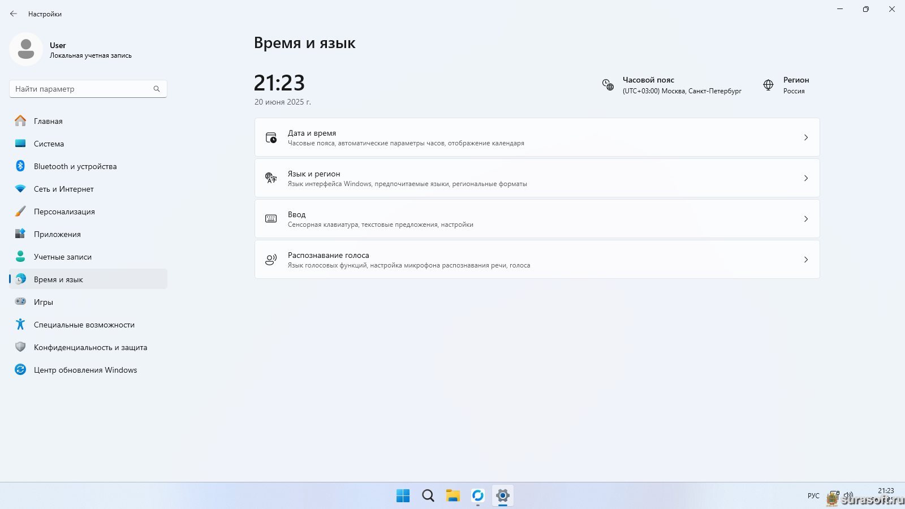Click the Дата и время clock icon

click(x=271, y=137)
